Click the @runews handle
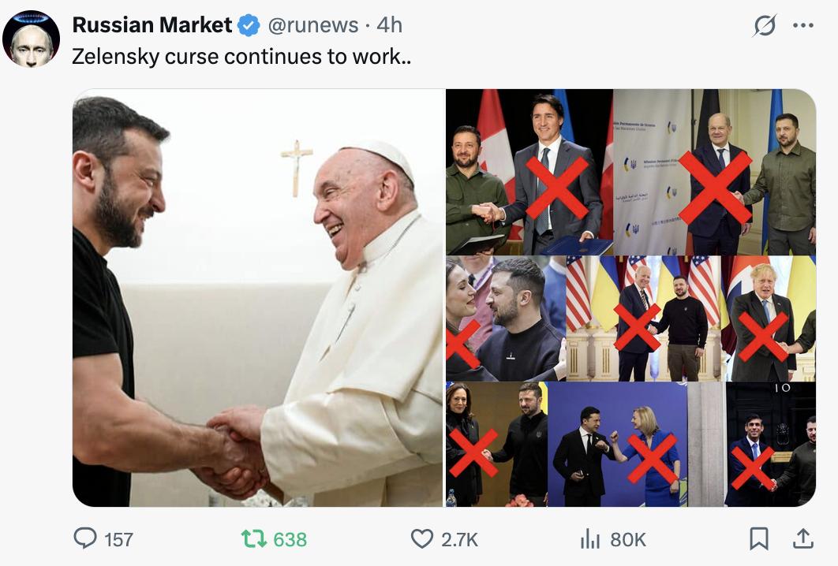This screenshot has width=838, height=566. 313,25
